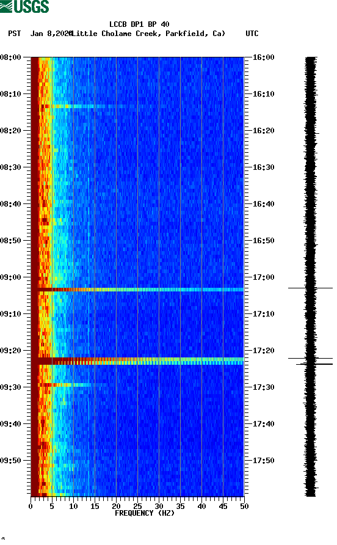Click the "FREQUENCY (HZ)" axis label
The width and height of the screenshot is (337, 545).
pos(145,513)
